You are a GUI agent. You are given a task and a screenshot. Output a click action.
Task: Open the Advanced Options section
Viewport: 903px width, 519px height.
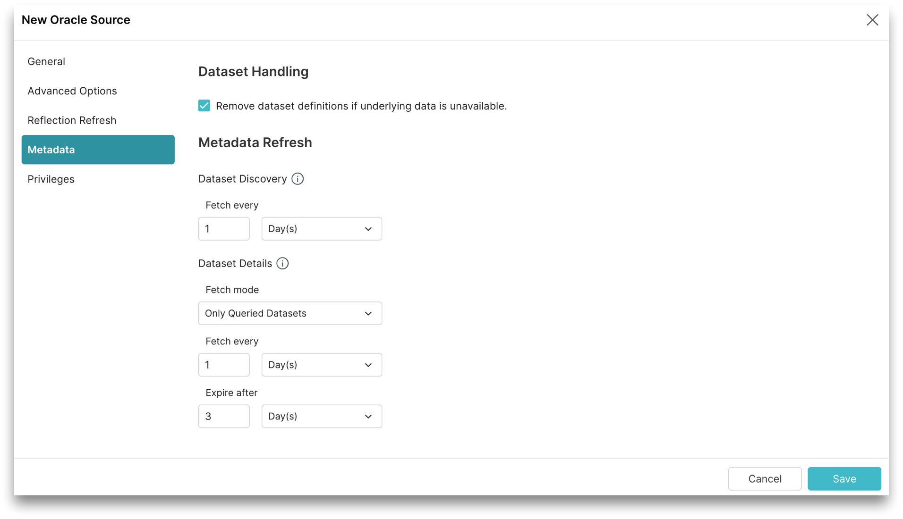click(x=72, y=91)
